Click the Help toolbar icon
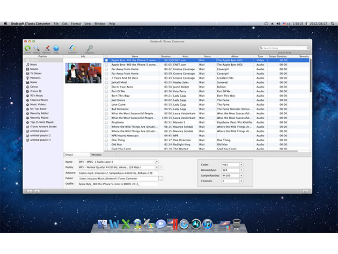 click(56, 49)
